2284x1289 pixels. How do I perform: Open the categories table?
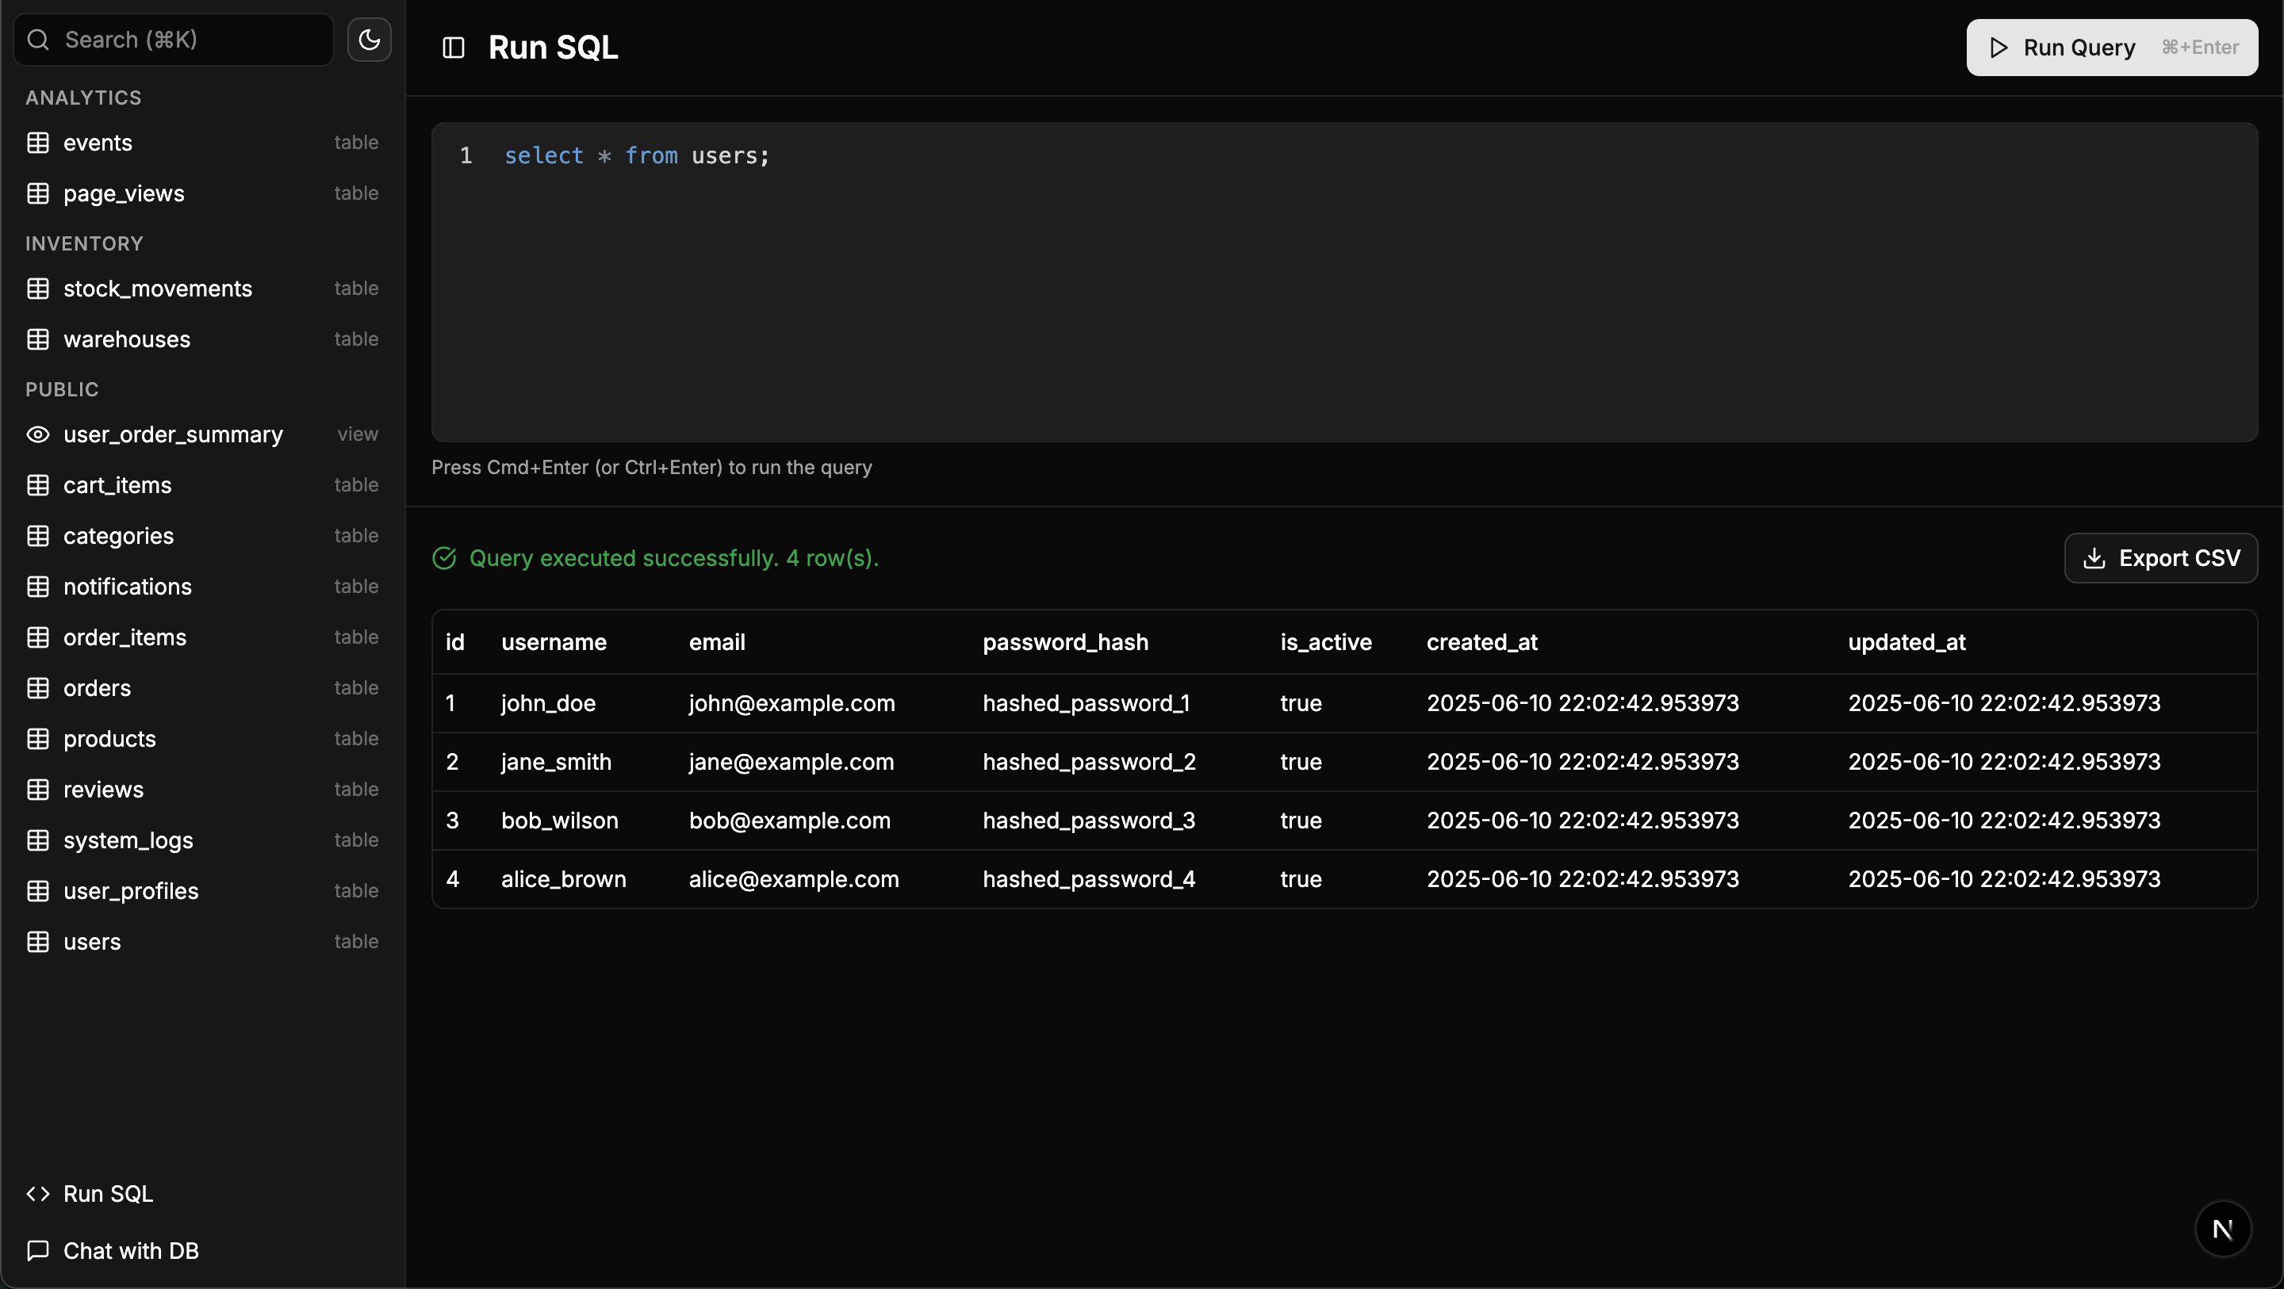(203, 535)
